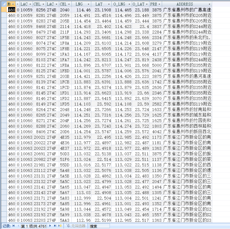
Task: Click hex CEL cell 4E35
Action: [x=65, y=137]
